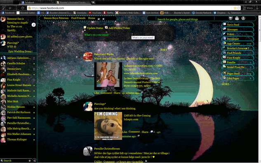The width and height of the screenshot is (261, 163).
Task: Open chat with Louise Street Hansen
Action: [x=18, y=85]
